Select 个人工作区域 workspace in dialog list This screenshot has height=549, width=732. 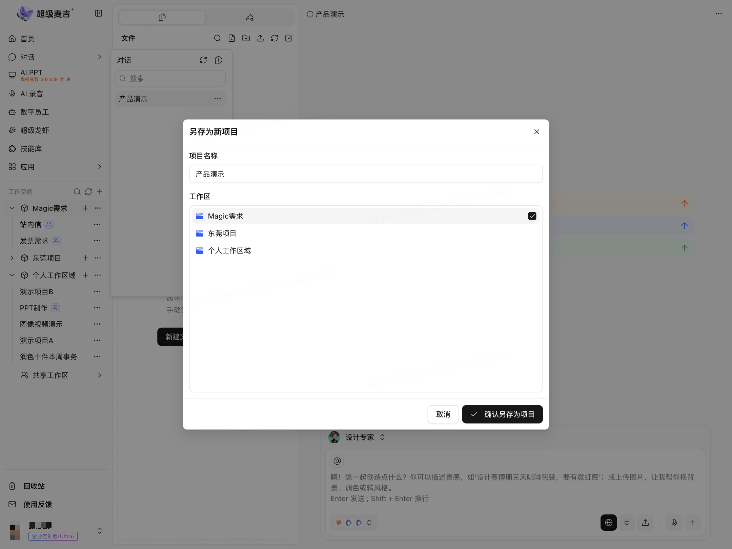pyautogui.click(x=366, y=251)
